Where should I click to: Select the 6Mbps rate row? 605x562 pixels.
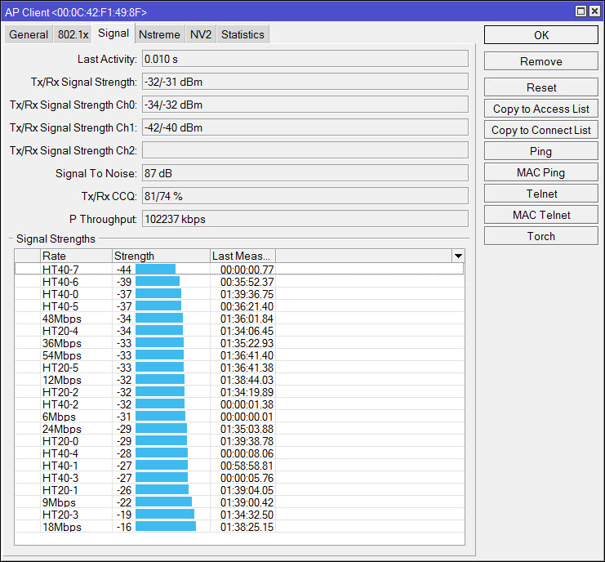click(x=239, y=417)
